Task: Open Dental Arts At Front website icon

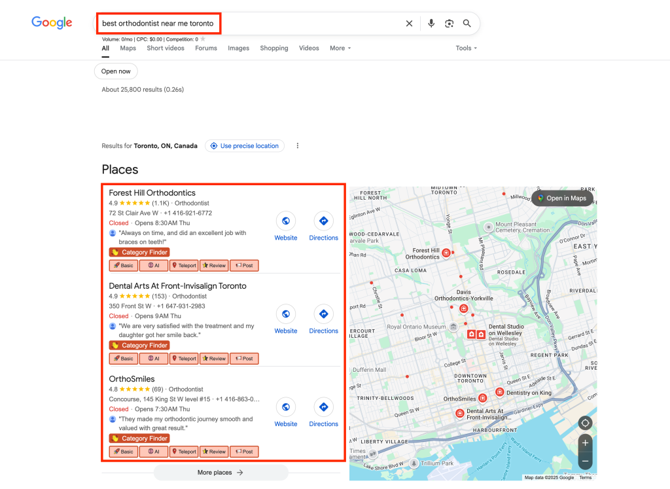Action: [286, 314]
